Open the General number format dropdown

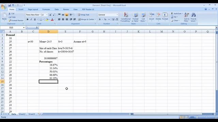(x=117, y=15)
